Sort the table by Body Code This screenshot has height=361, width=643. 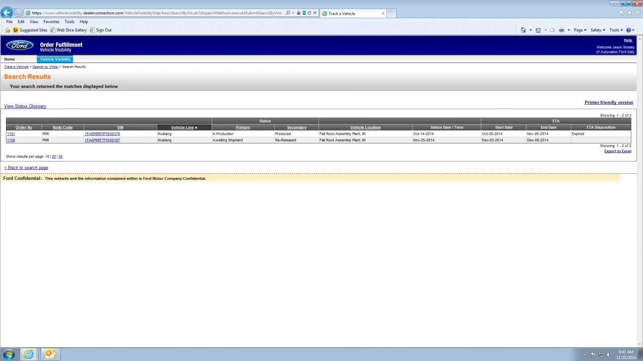63,127
